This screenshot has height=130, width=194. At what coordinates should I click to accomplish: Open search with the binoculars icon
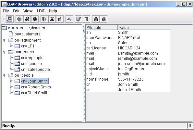pos(35,19)
